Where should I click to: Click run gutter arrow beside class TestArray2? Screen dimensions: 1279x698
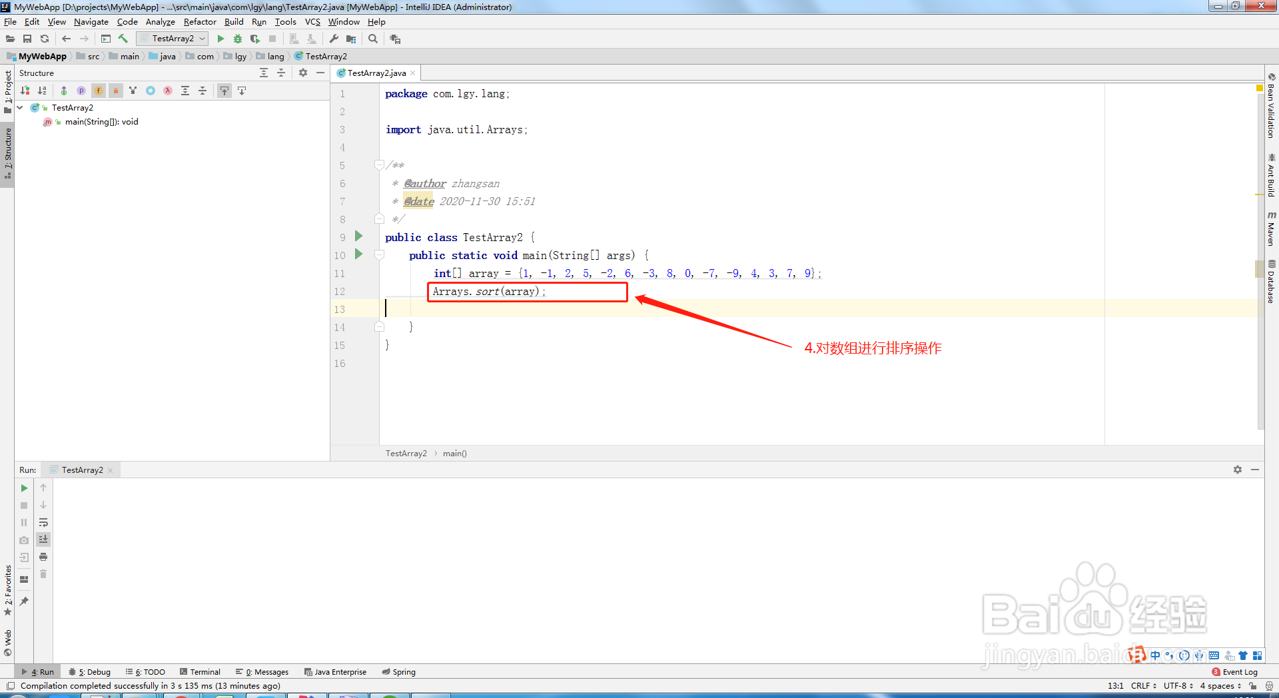(x=359, y=236)
